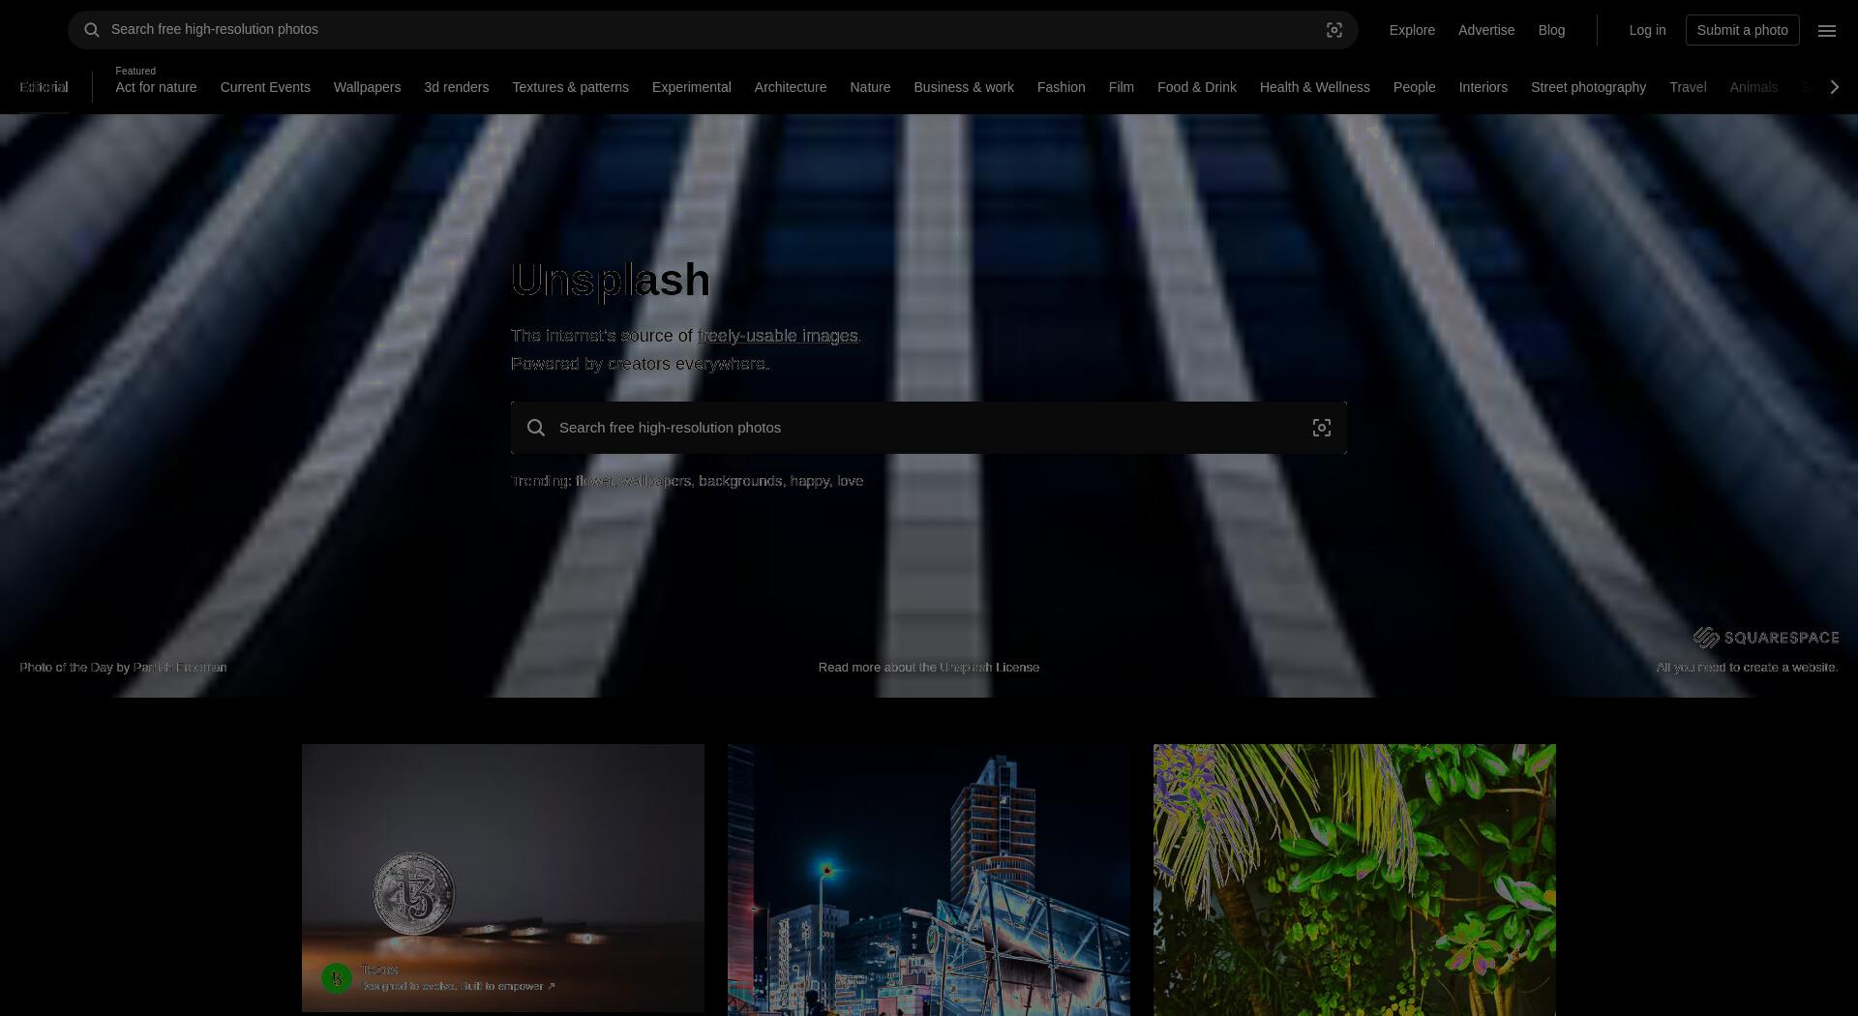Select the Editorial tab
Viewport: 1858px width, 1016px height.
pyautogui.click(x=44, y=87)
